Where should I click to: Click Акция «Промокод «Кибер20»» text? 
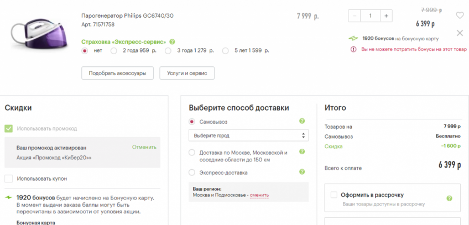click(x=54, y=158)
